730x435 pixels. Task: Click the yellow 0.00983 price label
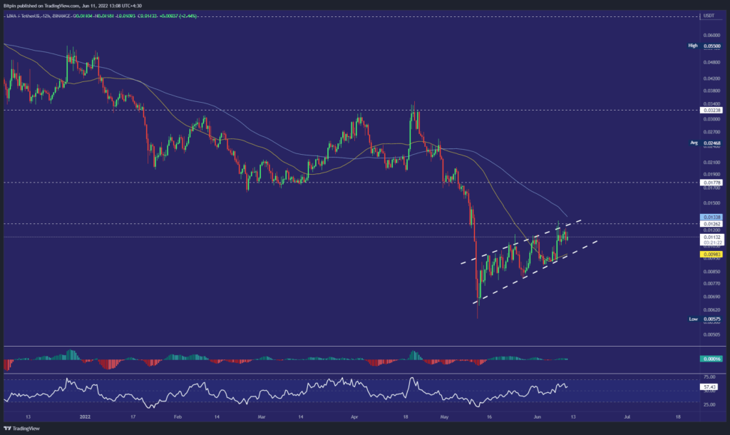[x=713, y=253]
